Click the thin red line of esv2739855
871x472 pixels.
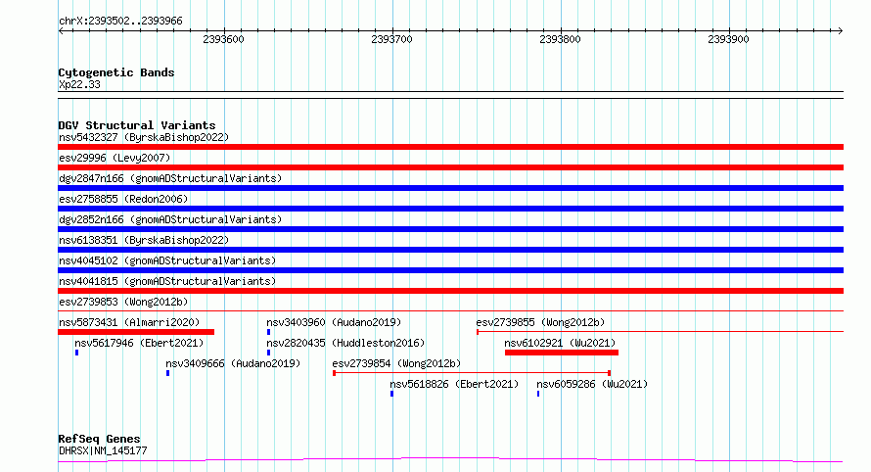point(660,332)
